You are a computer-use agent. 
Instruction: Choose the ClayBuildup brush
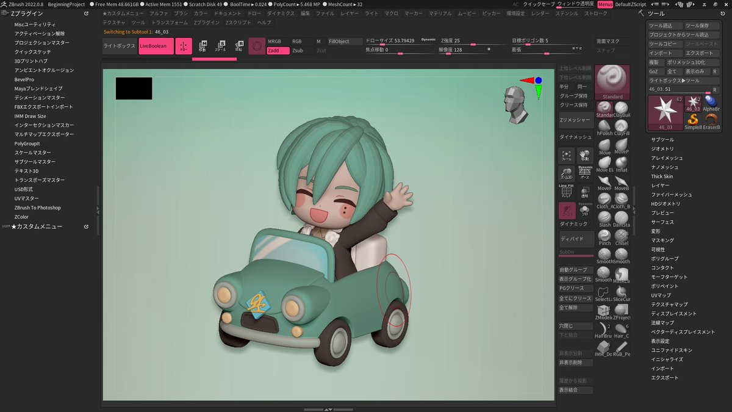[x=622, y=109]
